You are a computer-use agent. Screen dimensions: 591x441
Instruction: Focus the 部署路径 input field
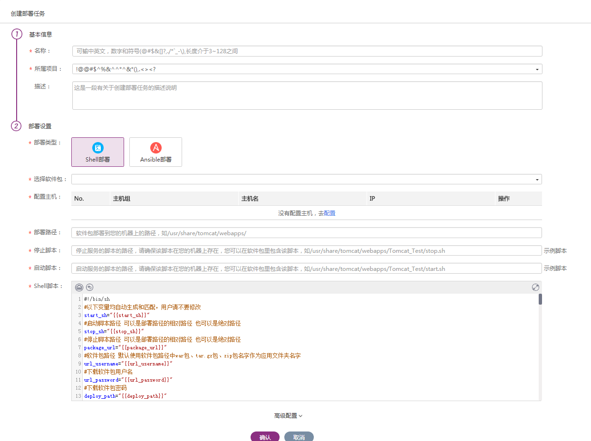[307, 233]
